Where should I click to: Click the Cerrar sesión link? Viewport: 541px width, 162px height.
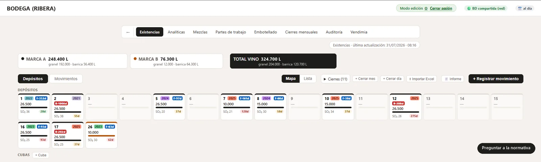point(441,8)
